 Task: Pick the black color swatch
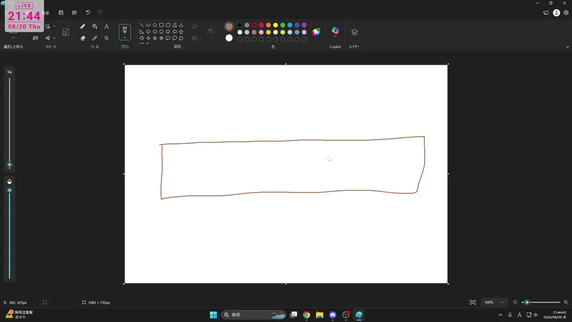[x=240, y=25]
